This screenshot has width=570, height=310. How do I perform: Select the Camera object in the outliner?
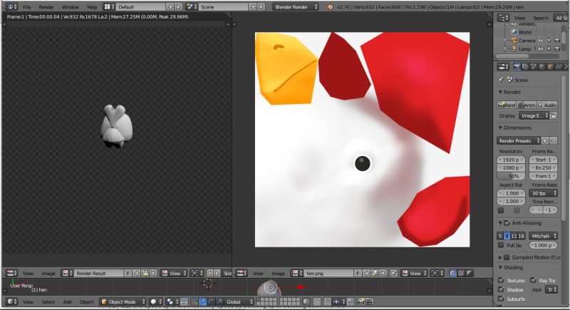pyautogui.click(x=527, y=41)
